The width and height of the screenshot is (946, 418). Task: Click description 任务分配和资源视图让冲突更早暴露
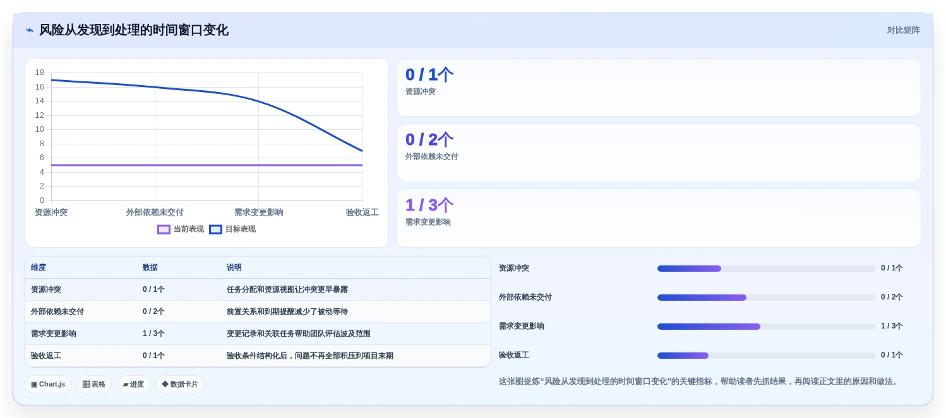pyautogui.click(x=287, y=290)
